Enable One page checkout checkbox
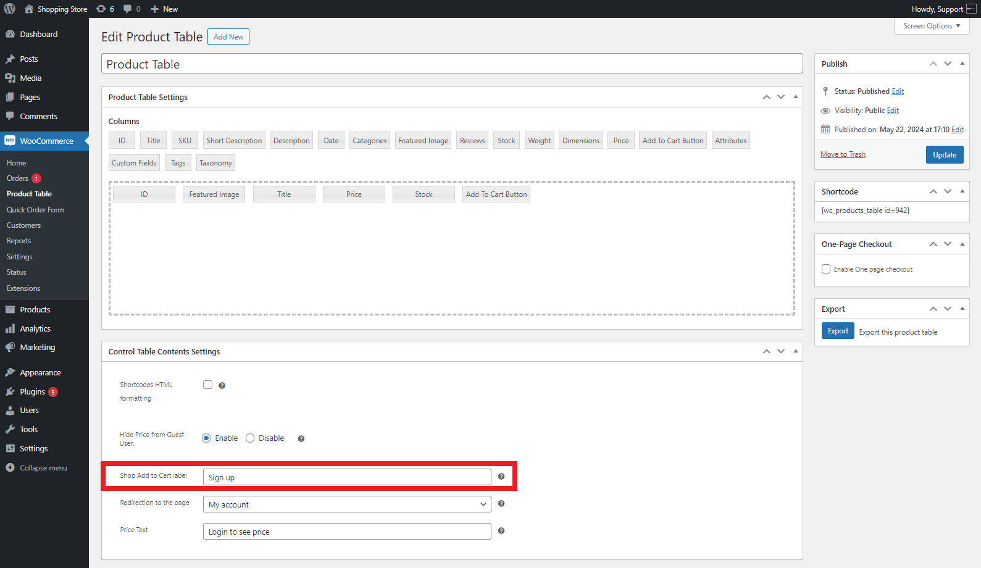 click(x=826, y=269)
